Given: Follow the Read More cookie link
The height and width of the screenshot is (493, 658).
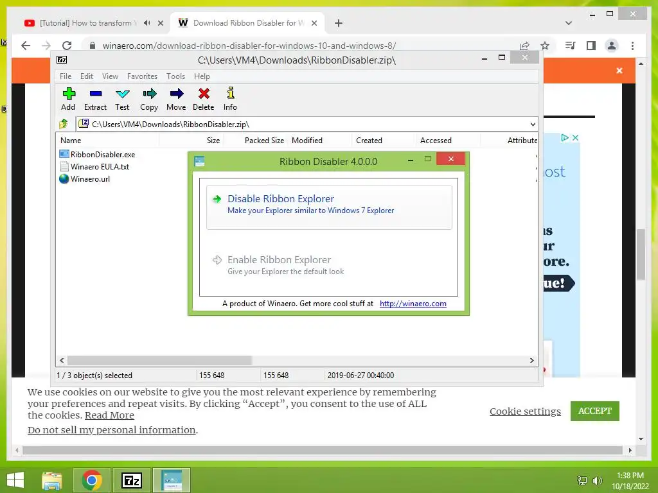Looking at the screenshot, I should point(109,415).
